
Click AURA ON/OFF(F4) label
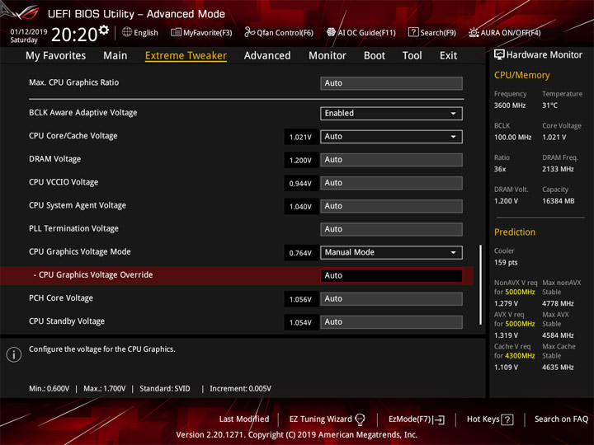tap(511, 33)
